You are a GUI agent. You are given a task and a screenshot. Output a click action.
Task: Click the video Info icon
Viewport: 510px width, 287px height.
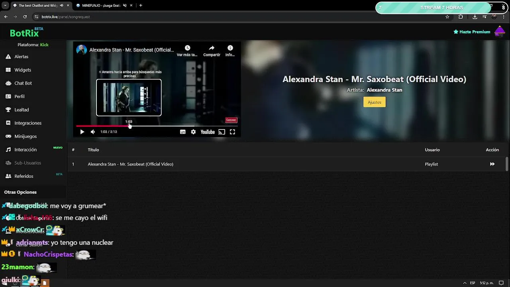click(230, 48)
